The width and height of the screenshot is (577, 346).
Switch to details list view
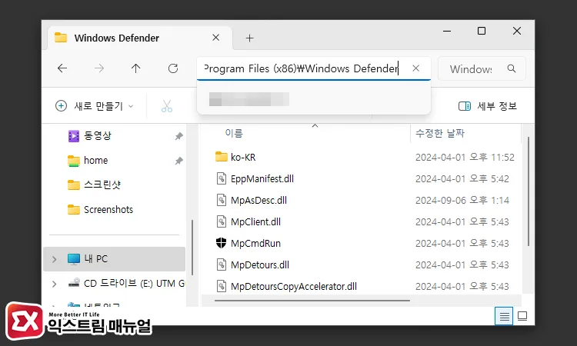pos(504,316)
